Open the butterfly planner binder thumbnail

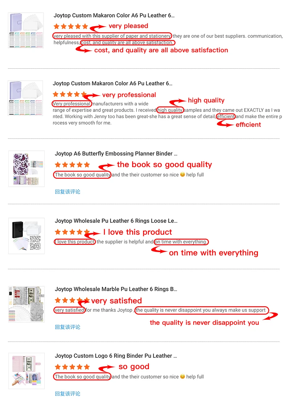(26, 169)
